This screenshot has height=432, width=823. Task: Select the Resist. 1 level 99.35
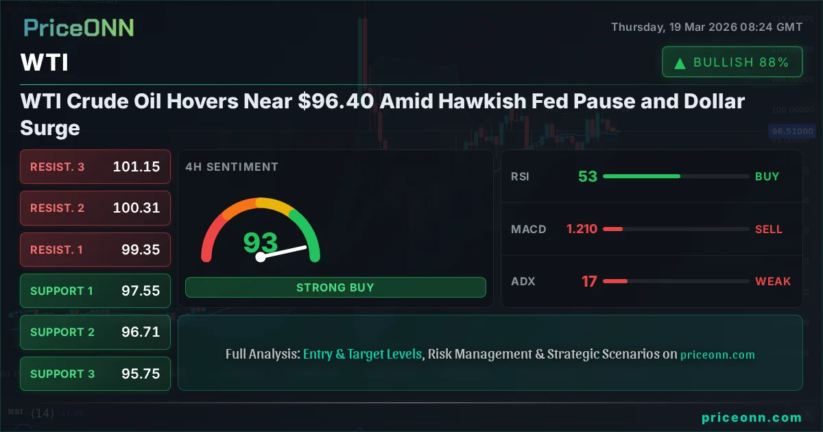coord(95,250)
